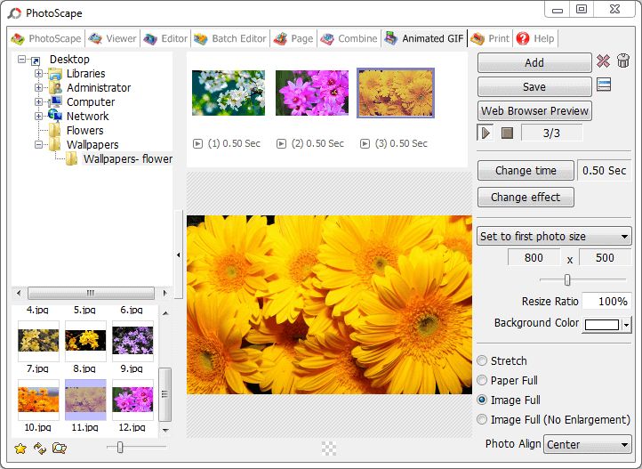This screenshot has width=642, height=469.
Task: Expand the Network tree node
Action: 38,117
